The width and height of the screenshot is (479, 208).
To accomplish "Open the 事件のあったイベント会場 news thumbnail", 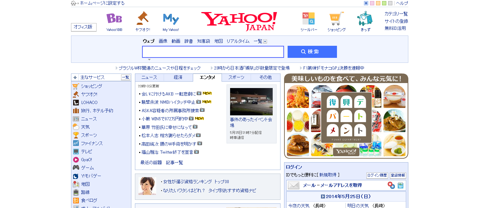I will click(251, 102).
